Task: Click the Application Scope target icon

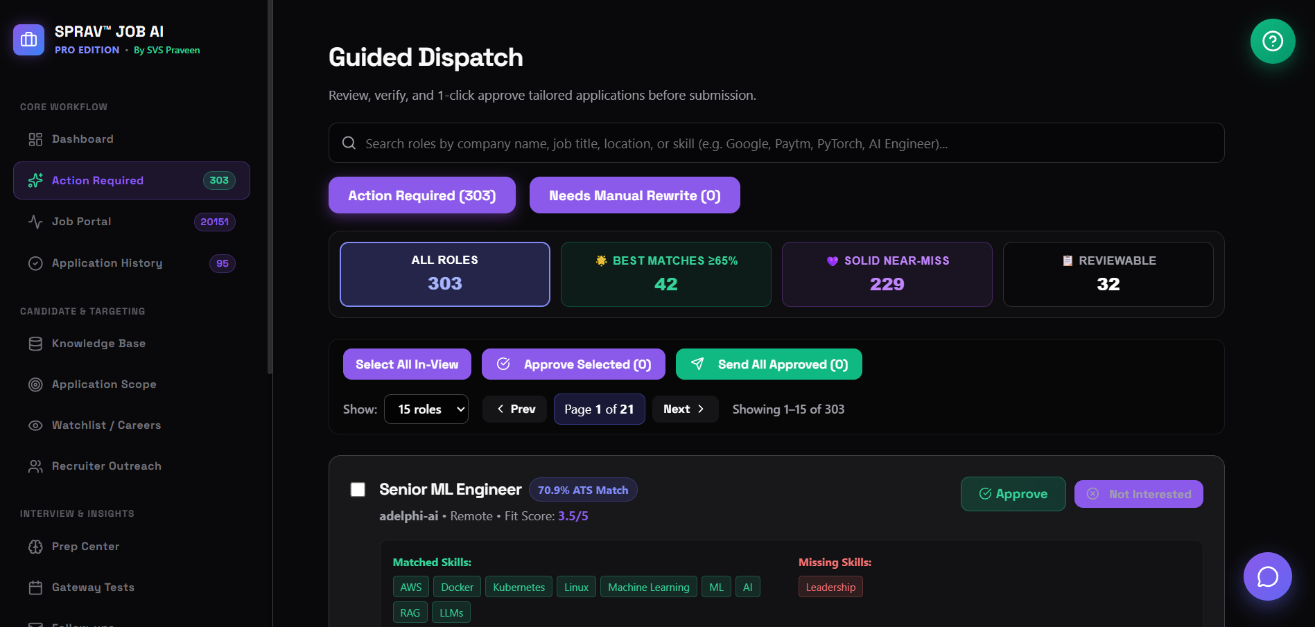Action: (35, 385)
